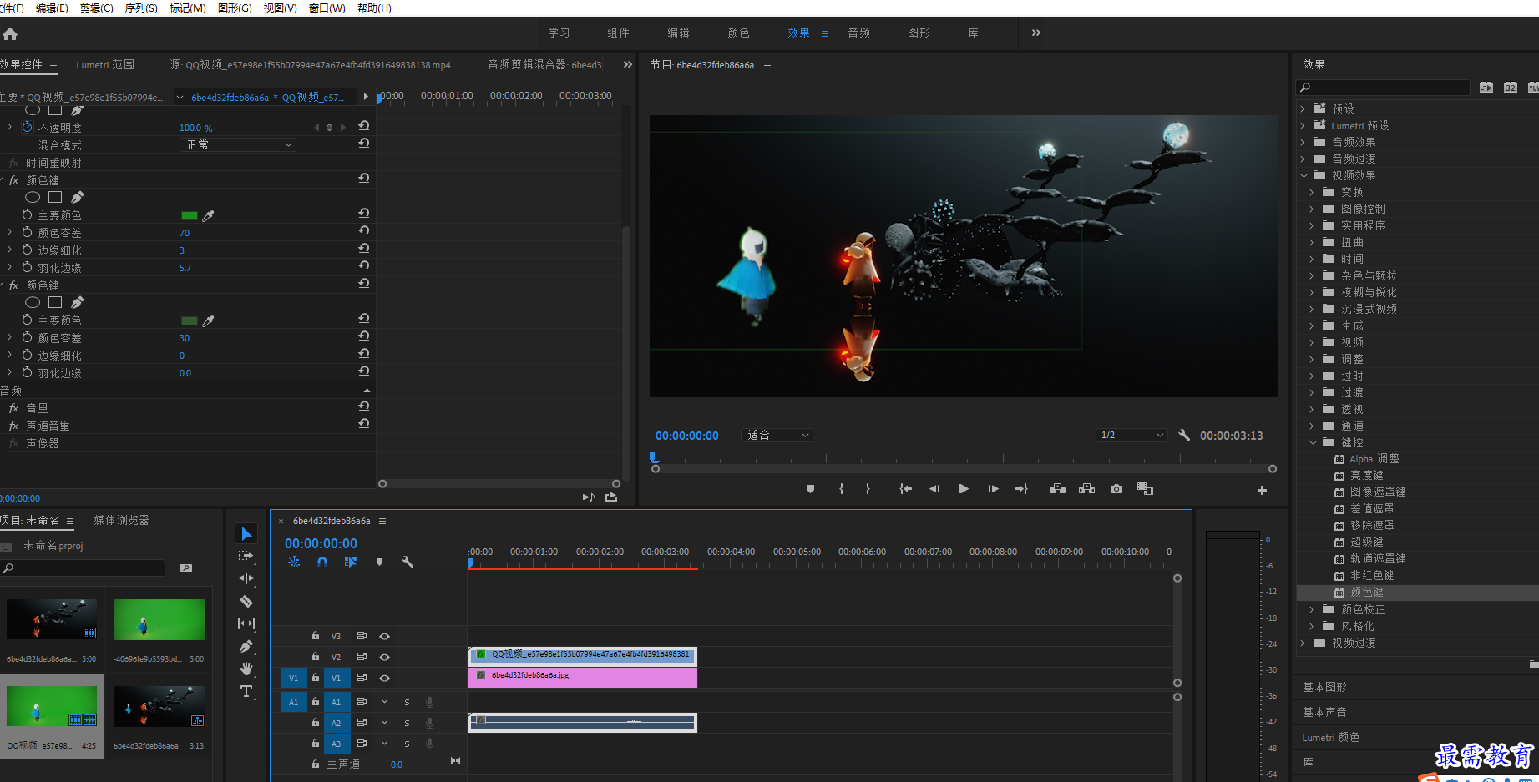This screenshot has height=782, width=1539.
Task: Select the Slip tool
Action: pyautogui.click(x=246, y=623)
